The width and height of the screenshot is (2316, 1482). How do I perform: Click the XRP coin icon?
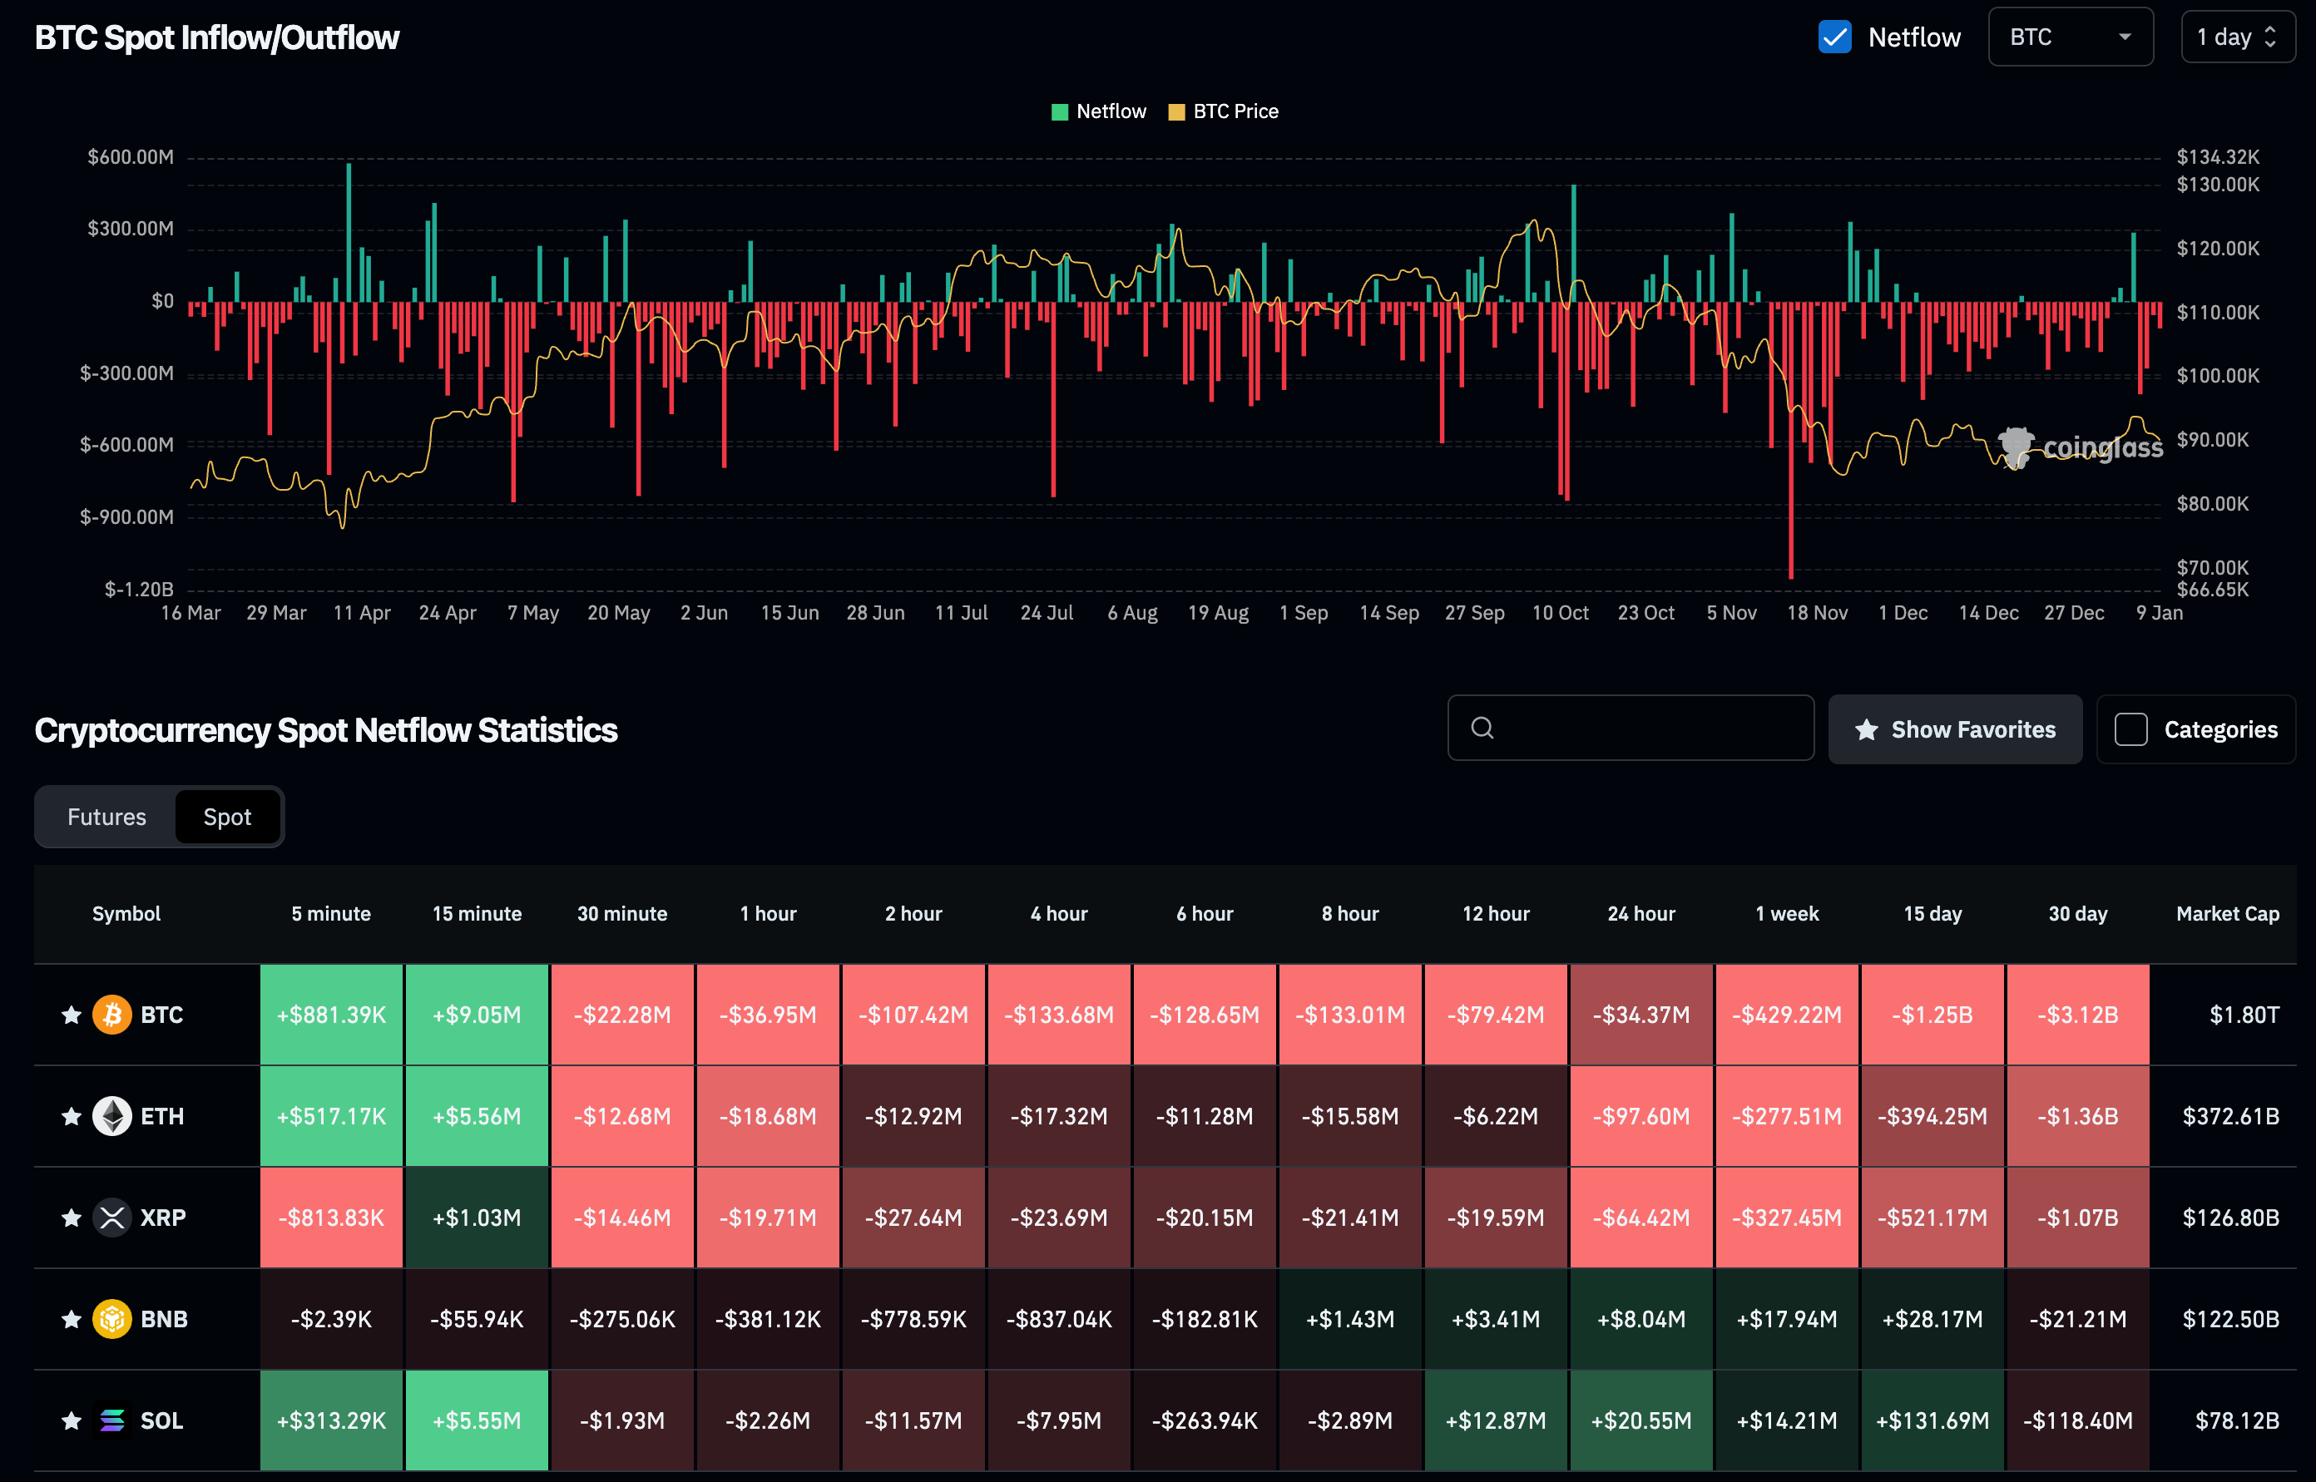coord(111,1218)
